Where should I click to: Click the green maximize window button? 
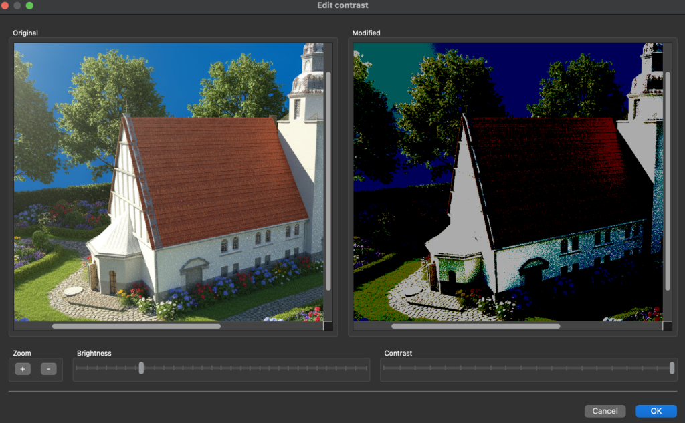tap(29, 5)
